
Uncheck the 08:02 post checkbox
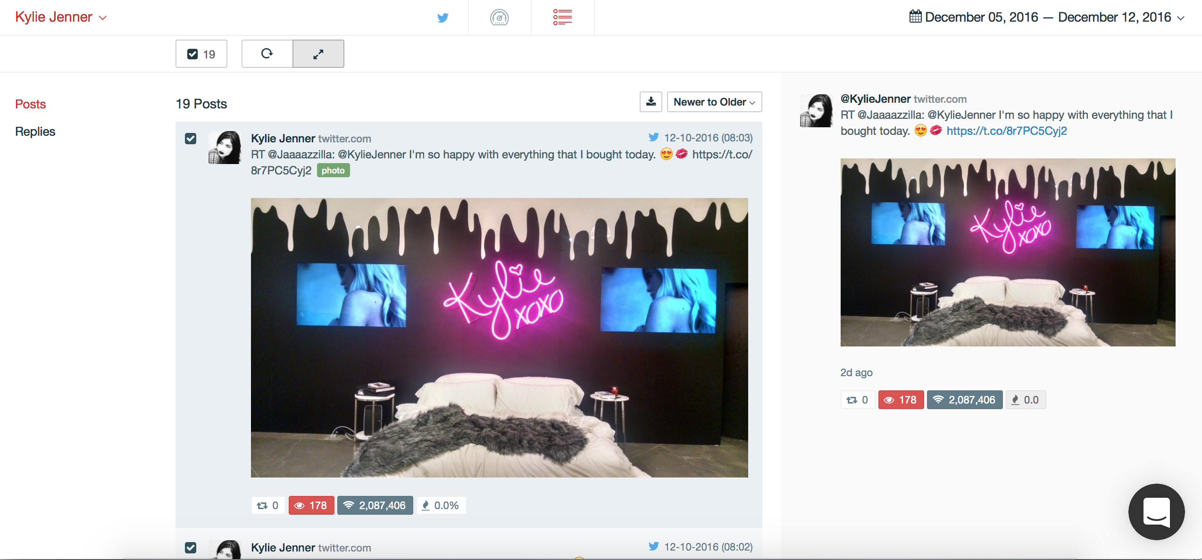pyautogui.click(x=191, y=548)
